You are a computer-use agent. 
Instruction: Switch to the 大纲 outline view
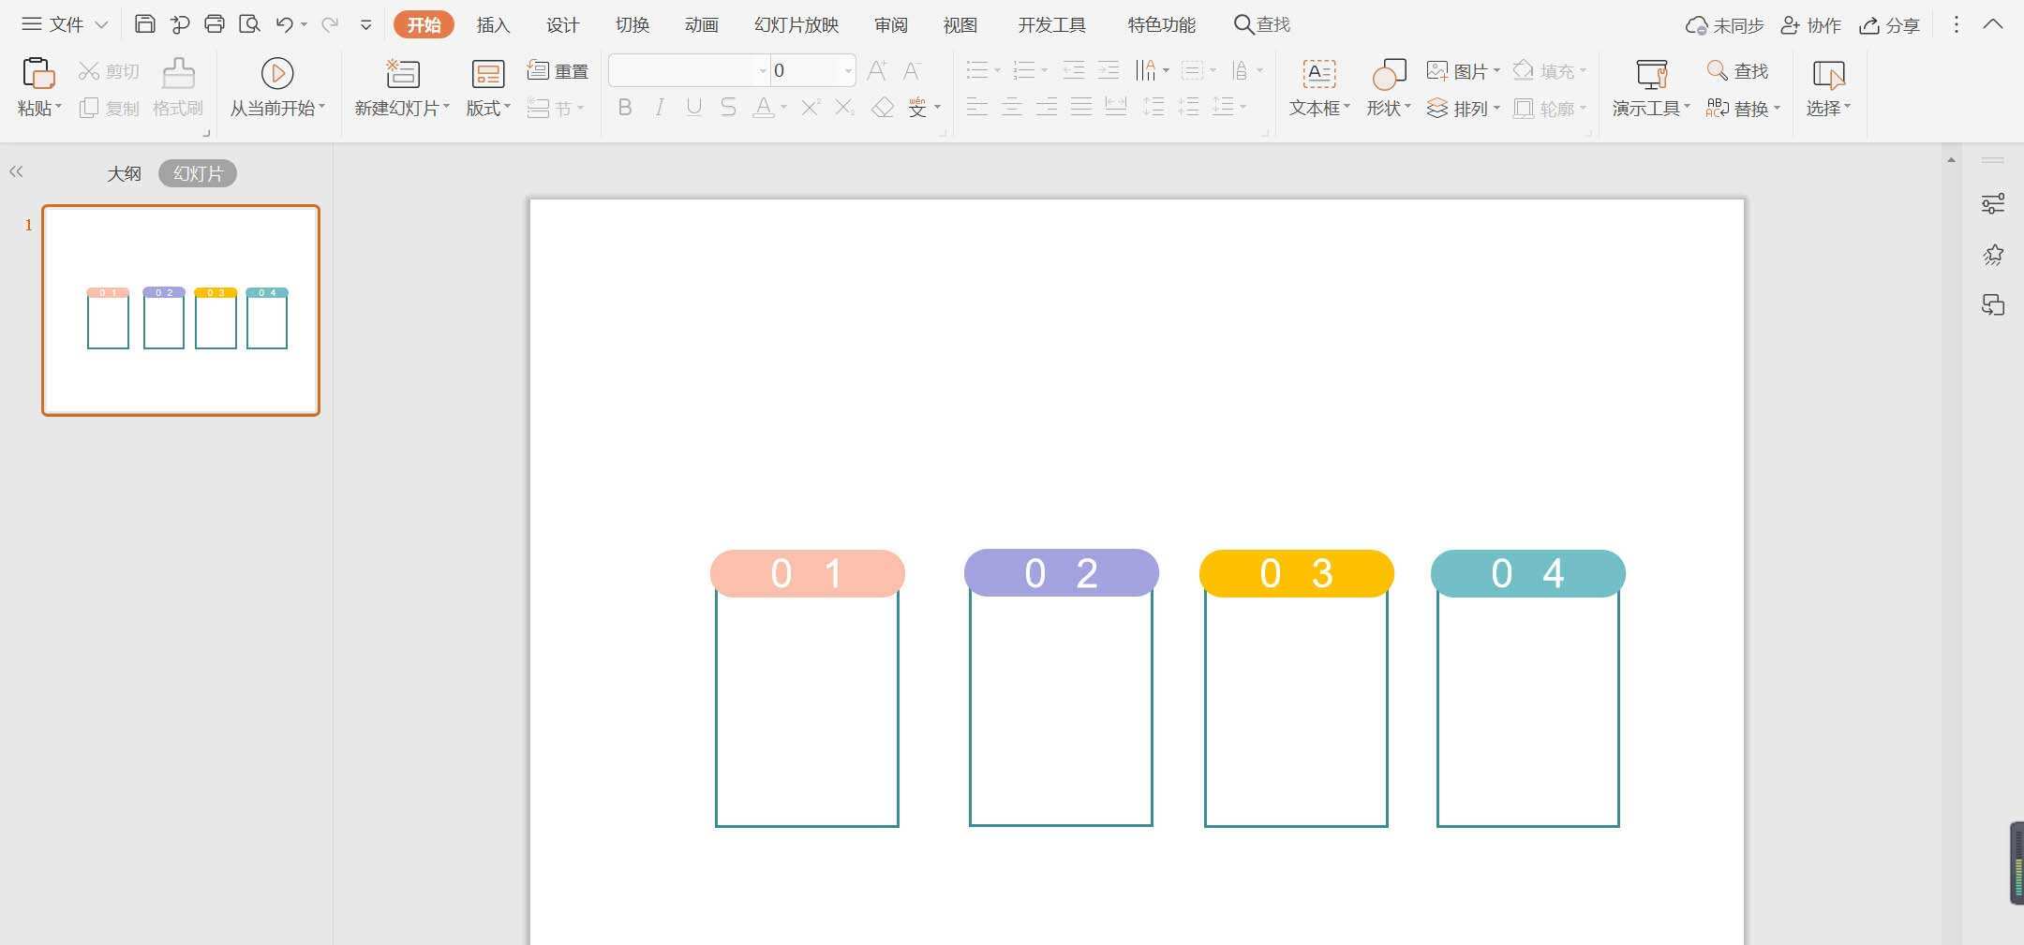tap(124, 173)
